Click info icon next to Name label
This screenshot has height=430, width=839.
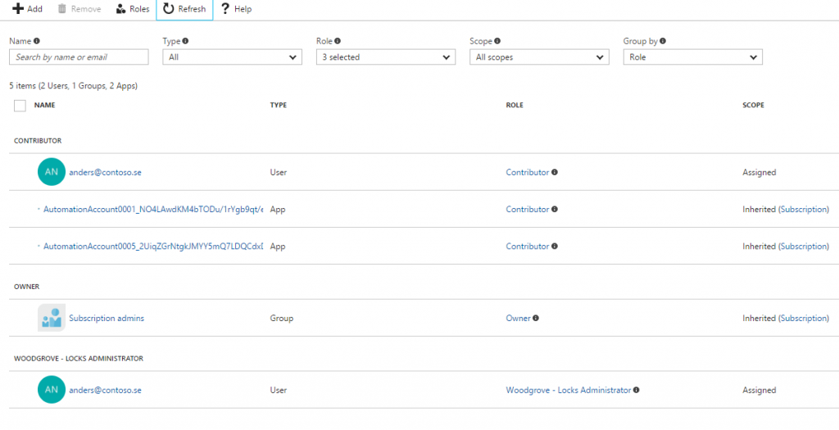37,41
